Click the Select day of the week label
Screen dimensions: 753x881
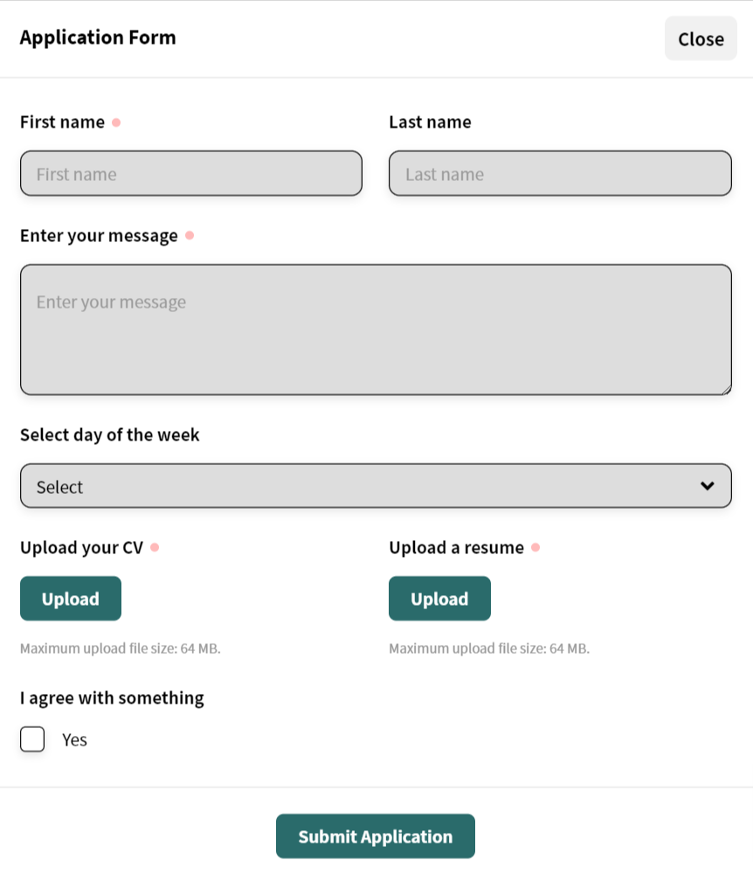(x=109, y=435)
